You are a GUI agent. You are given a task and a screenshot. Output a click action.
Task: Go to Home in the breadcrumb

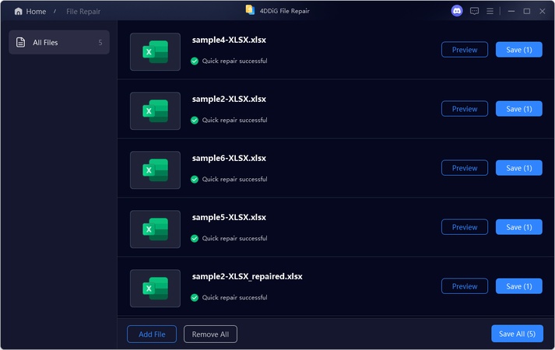tap(36, 12)
